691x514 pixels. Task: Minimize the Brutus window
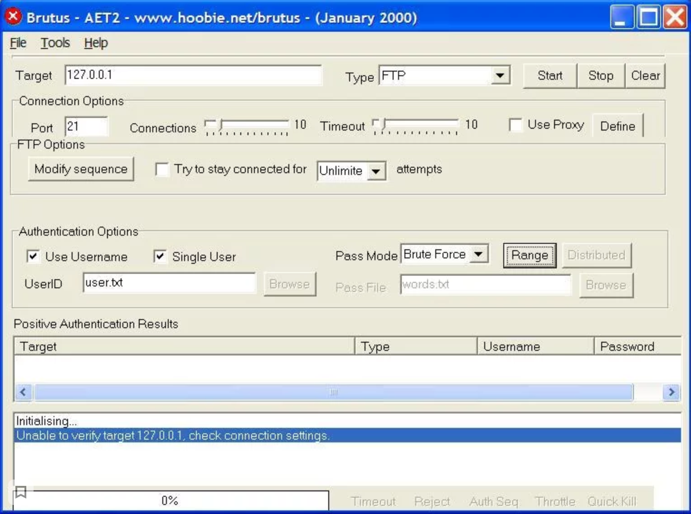point(622,17)
